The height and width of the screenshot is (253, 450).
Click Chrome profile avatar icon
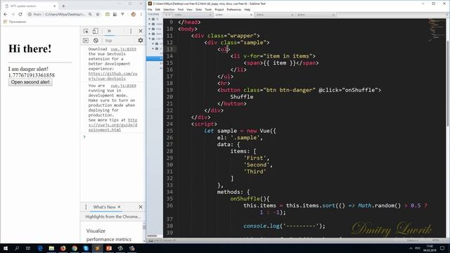pyautogui.click(x=133, y=14)
